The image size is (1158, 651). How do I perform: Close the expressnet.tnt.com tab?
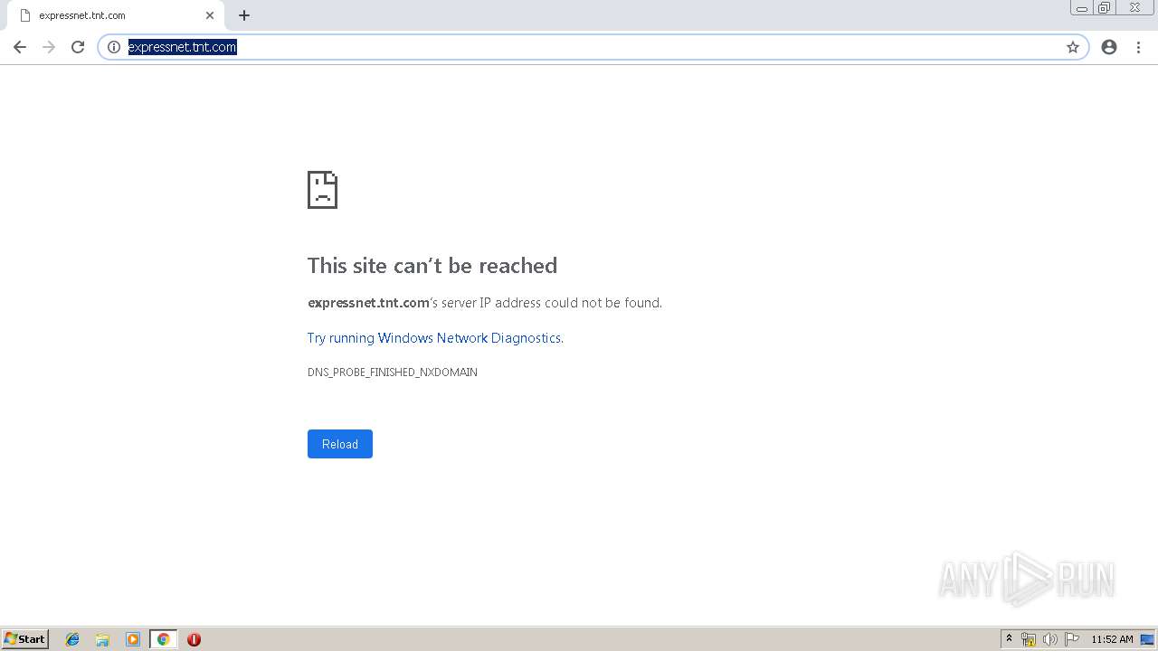click(x=210, y=15)
